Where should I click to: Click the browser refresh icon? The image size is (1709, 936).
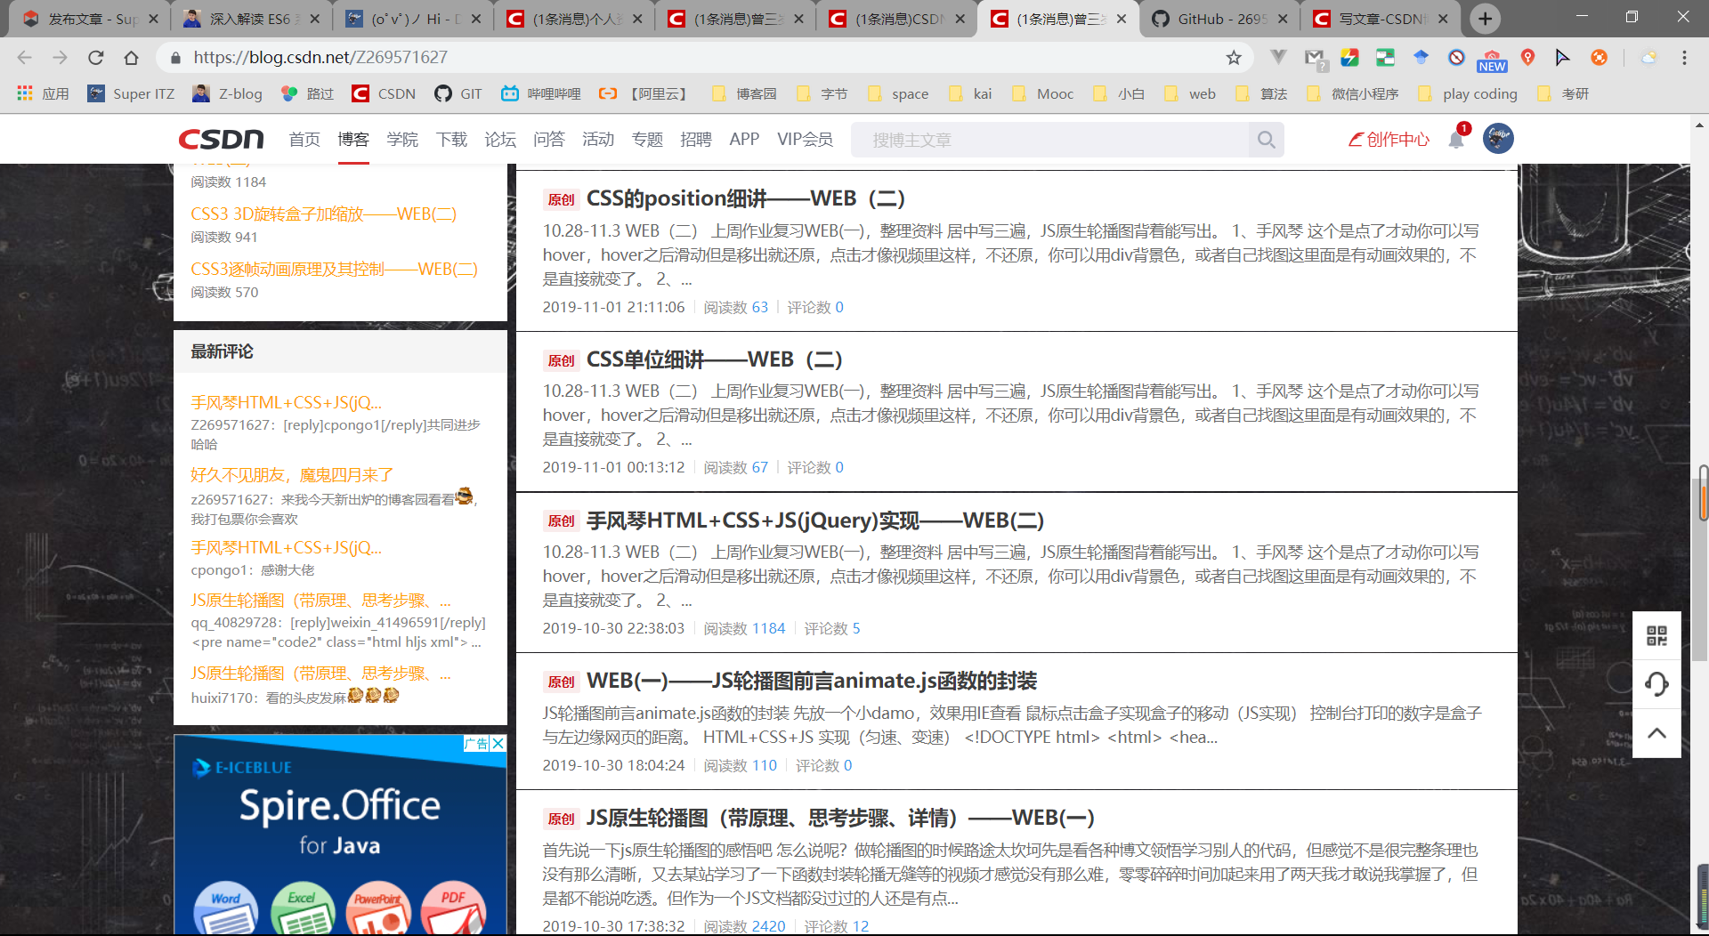(96, 57)
